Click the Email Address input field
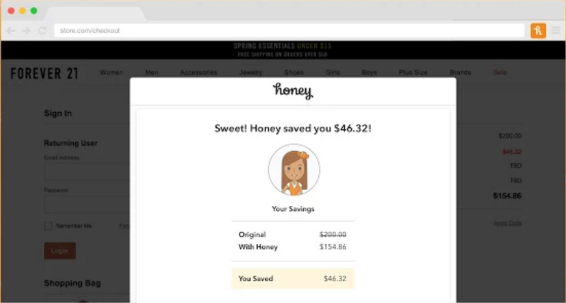The image size is (566, 303). (87, 171)
